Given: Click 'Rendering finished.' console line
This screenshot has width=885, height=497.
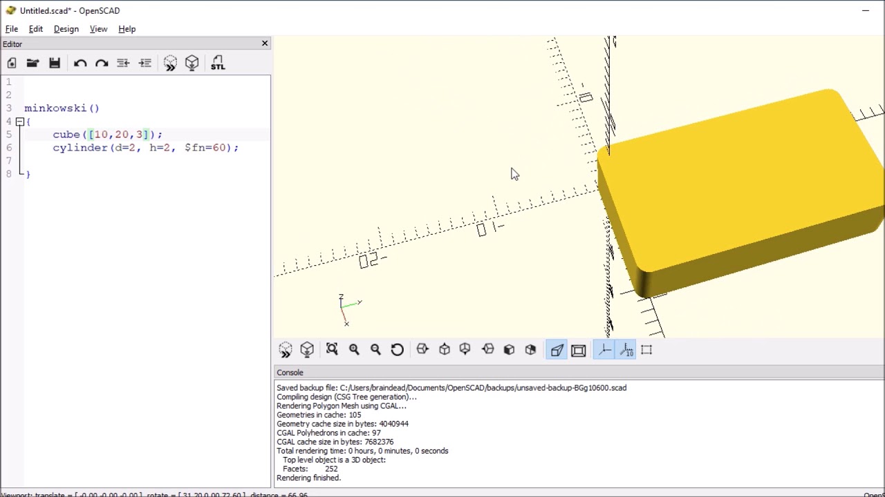Looking at the screenshot, I should coord(308,478).
